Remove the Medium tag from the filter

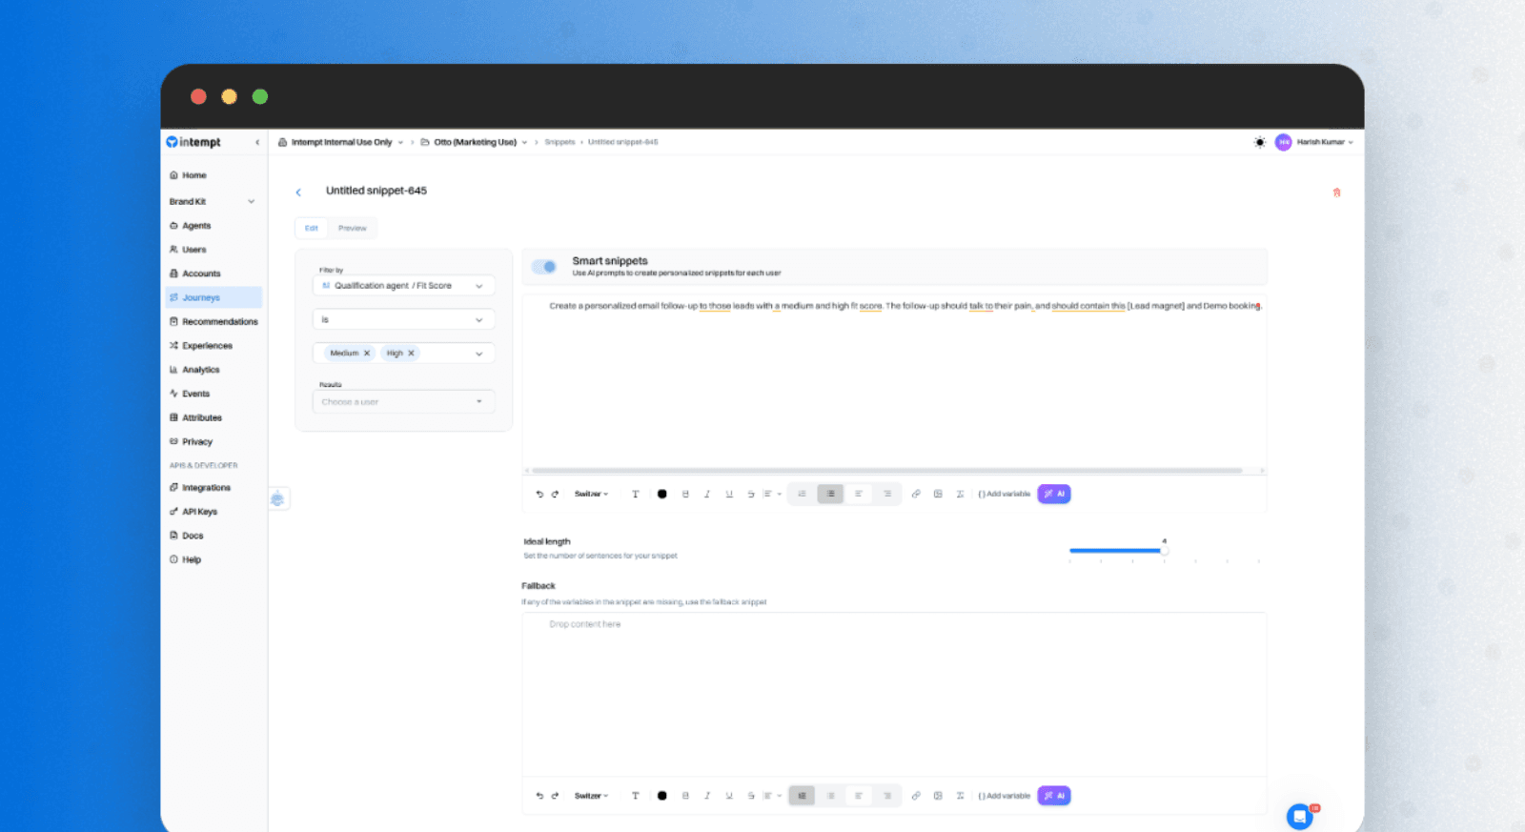[x=367, y=354]
